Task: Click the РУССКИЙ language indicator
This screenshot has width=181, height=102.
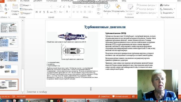Action: pos(21,96)
